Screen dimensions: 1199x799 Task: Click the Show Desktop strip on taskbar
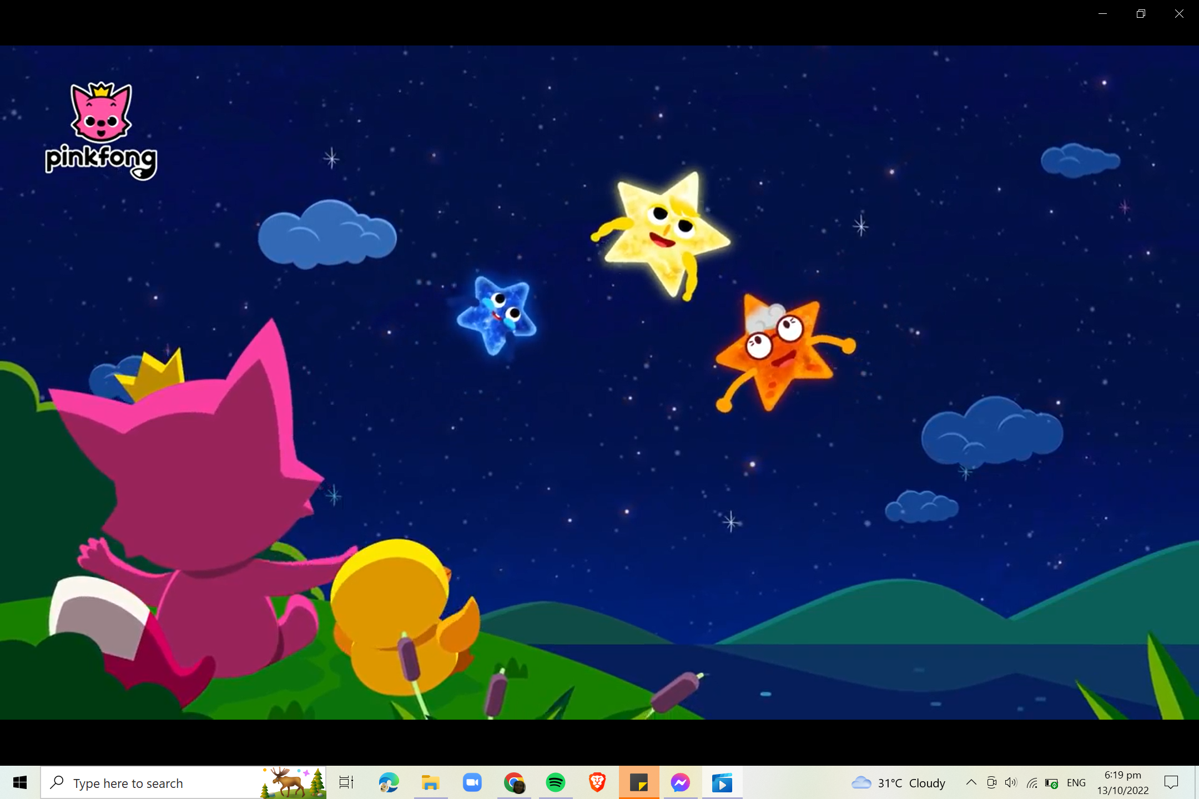coord(1196,782)
